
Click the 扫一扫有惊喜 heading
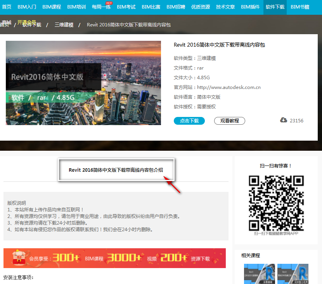pos(275,166)
